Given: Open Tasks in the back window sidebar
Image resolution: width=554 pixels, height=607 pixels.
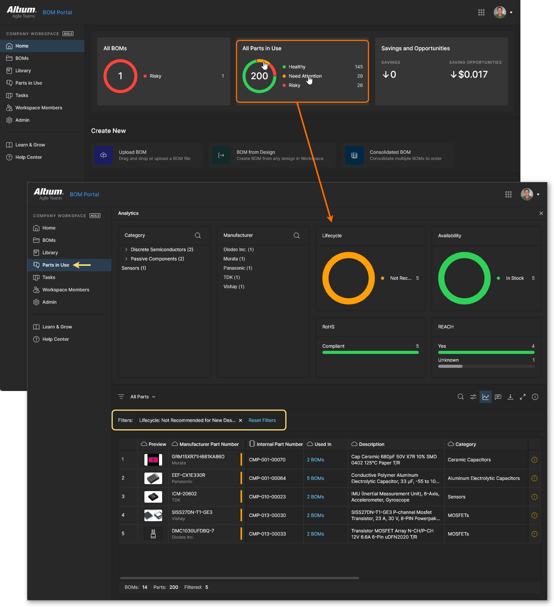Looking at the screenshot, I should (x=42, y=95).
